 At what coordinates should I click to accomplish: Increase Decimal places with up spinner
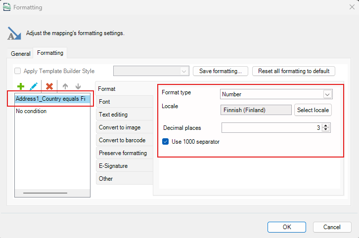tap(326, 125)
